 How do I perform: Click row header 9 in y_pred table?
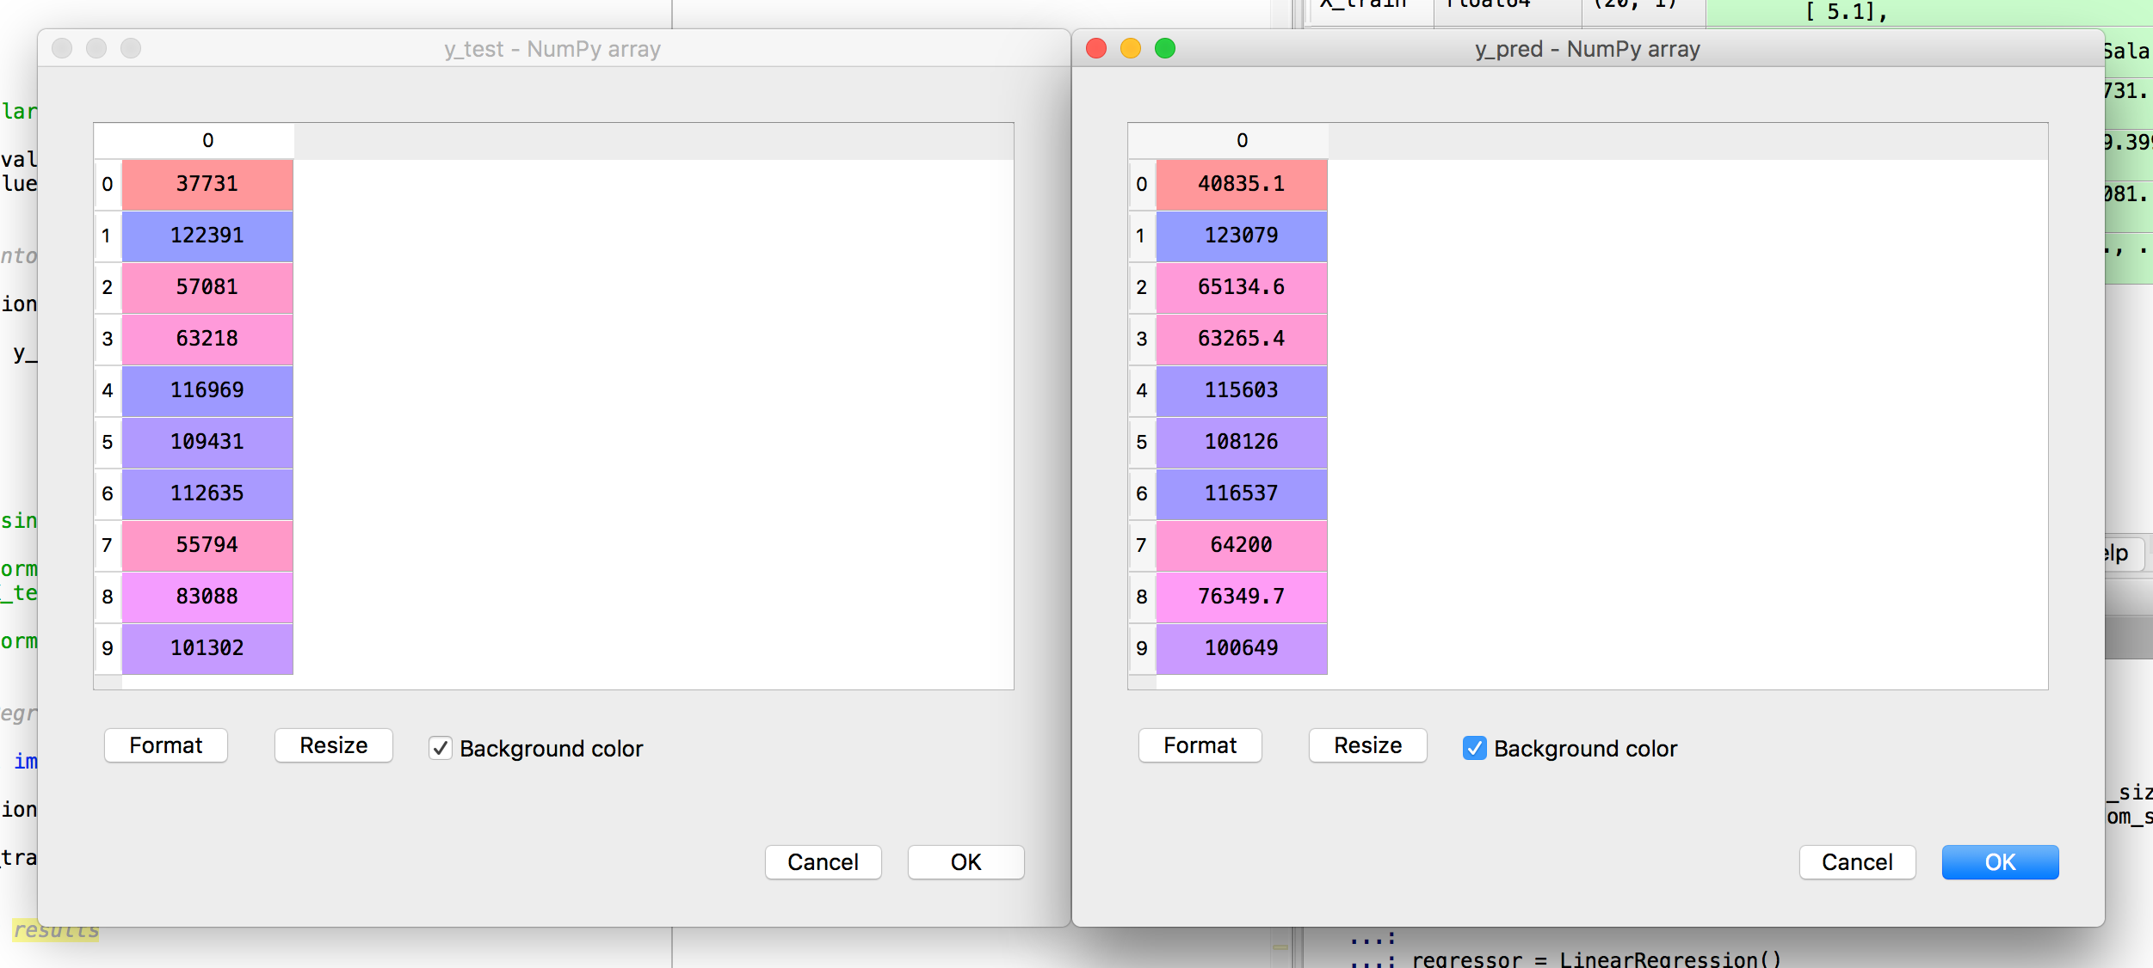1142,648
